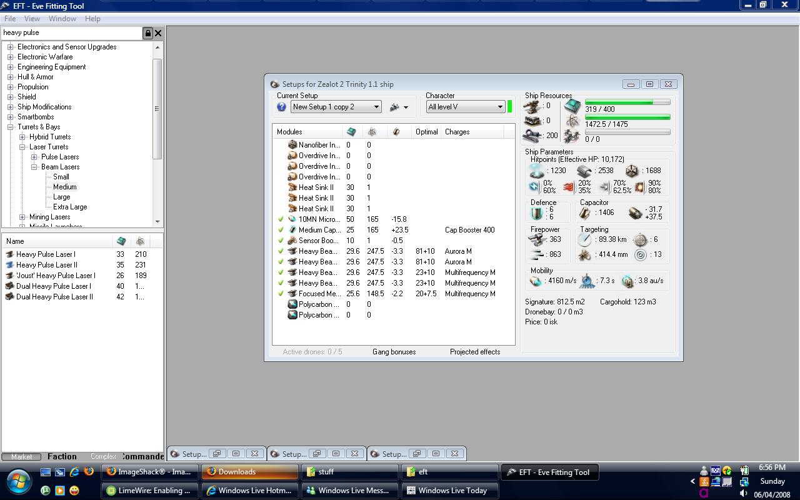Open the Current Setup dropdown
The height and width of the screenshot is (500, 800).
(336, 107)
